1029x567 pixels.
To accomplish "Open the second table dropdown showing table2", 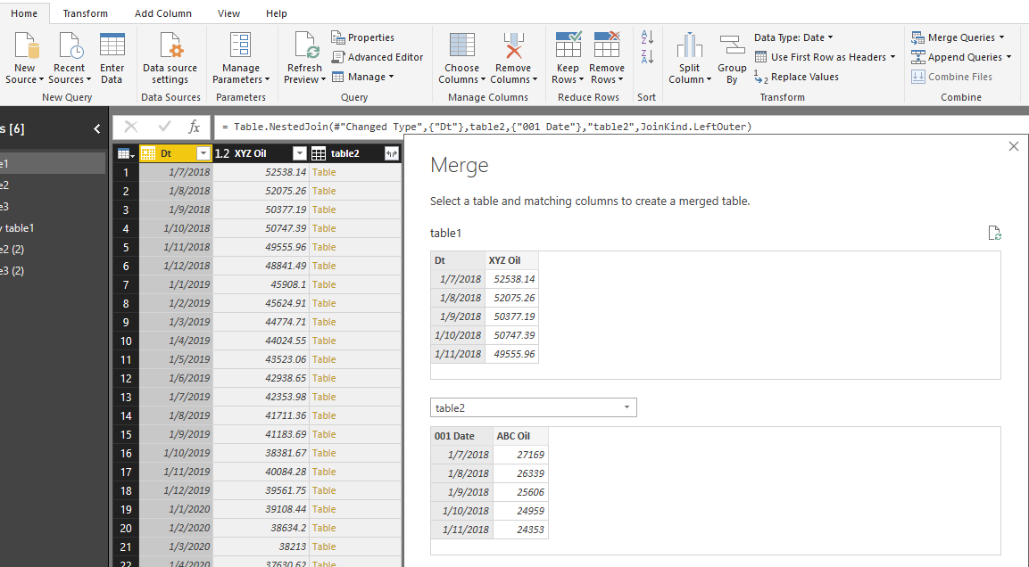I will coord(533,407).
